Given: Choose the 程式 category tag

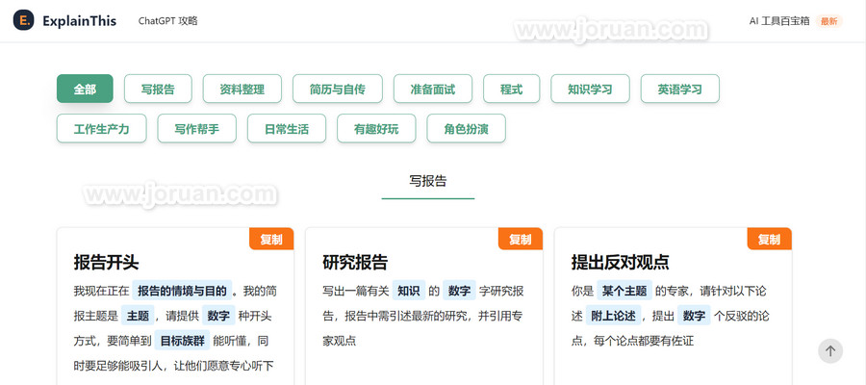Looking at the screenshot, I should [x=511, y=89].
